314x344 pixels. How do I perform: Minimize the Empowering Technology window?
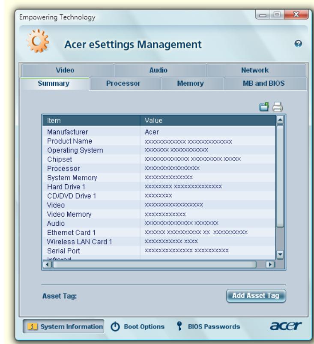[x=263, y=15]
